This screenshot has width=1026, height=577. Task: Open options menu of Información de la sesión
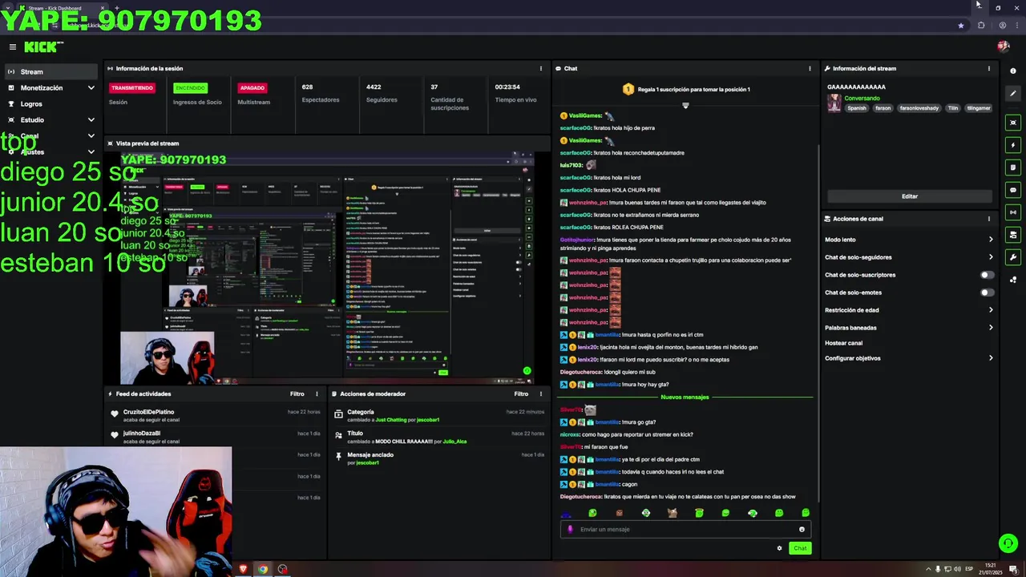541,68
